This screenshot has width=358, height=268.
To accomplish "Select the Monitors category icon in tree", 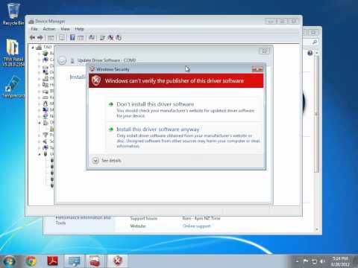I will 45,109.
